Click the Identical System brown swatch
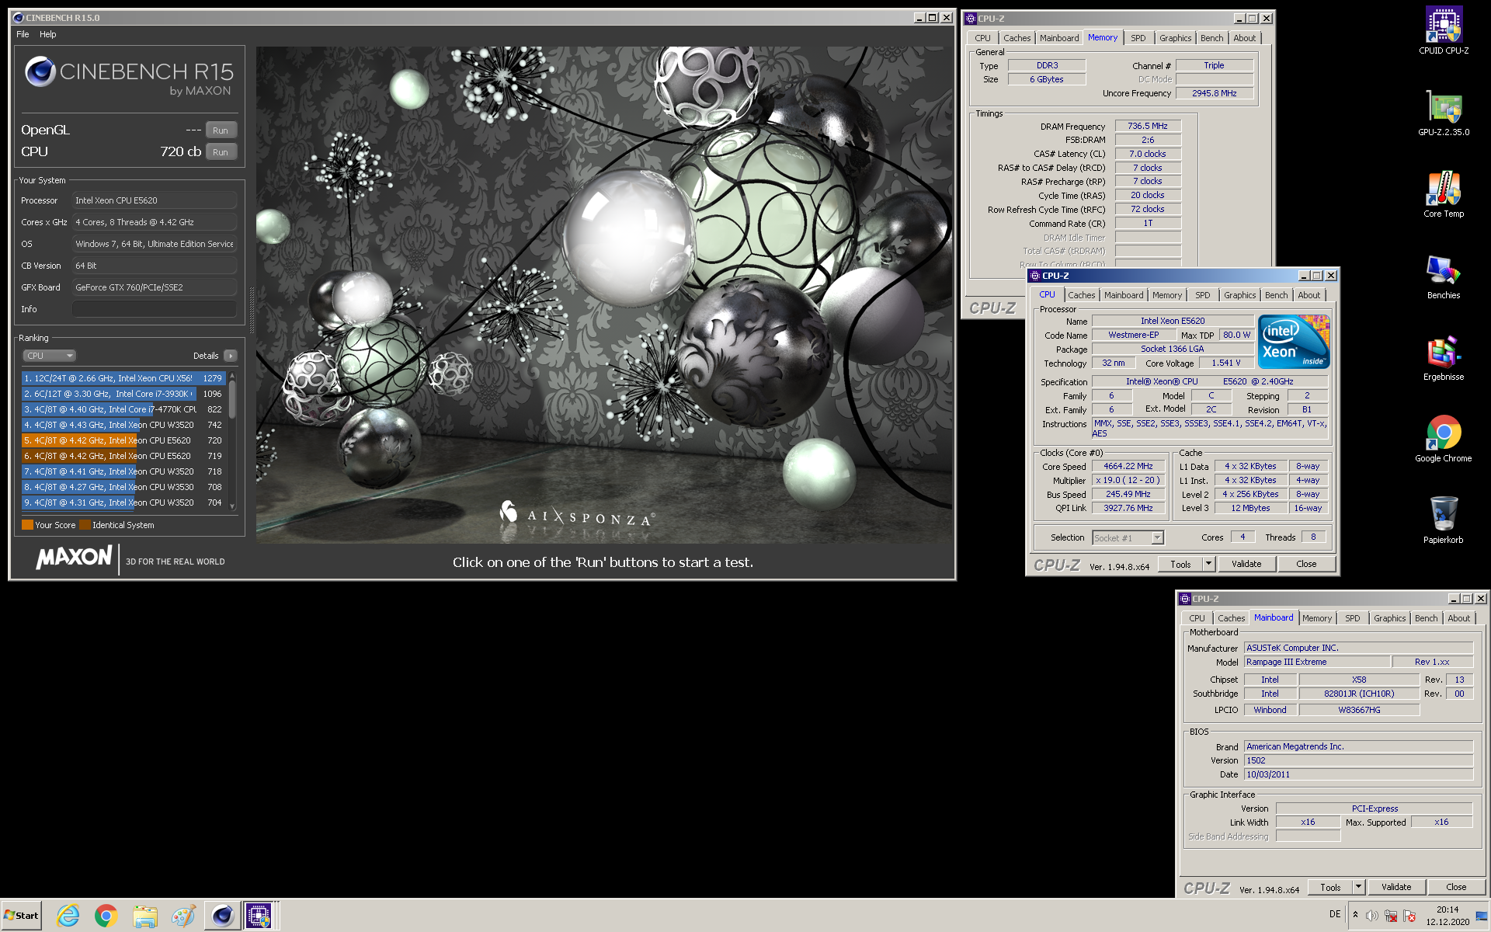This screenshot has height=932, width=1491. [x=85, y=525]
